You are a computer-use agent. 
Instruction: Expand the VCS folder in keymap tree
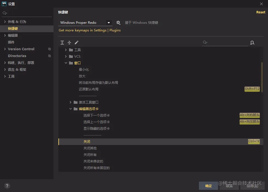point(66,57)
